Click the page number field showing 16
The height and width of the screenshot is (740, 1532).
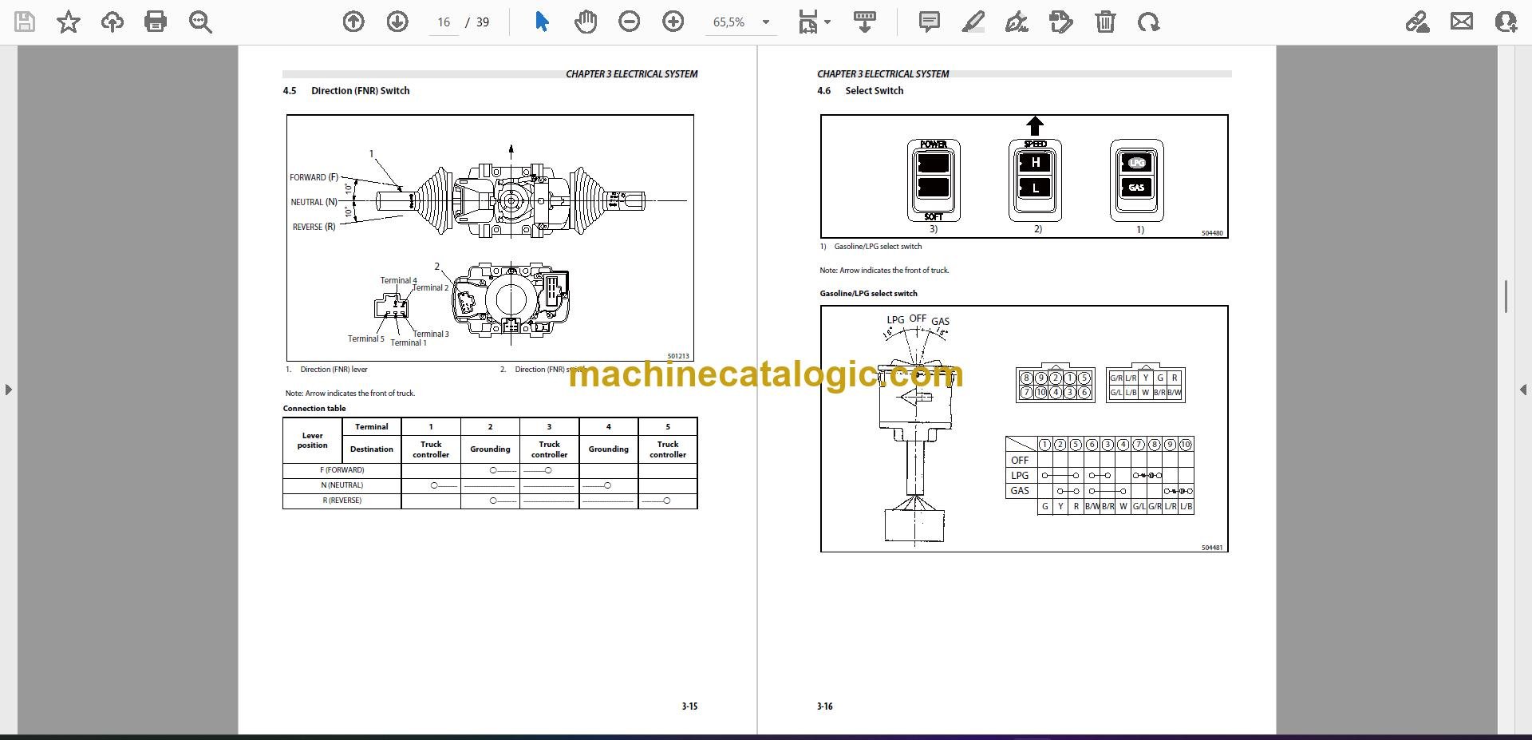444,22
